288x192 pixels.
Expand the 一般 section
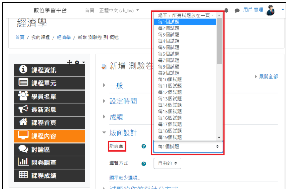[x=116, y=85]
